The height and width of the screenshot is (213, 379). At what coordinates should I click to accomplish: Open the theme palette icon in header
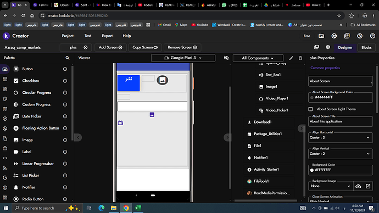point(334,36)
